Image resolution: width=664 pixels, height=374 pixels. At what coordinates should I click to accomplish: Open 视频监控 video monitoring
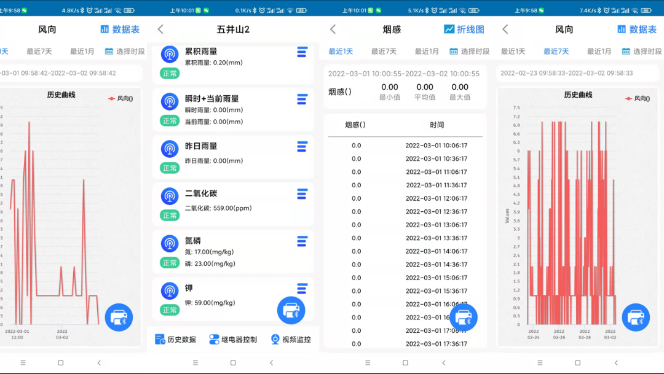[x=291, y=340]
